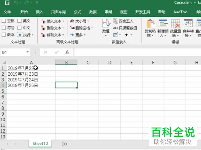This screenshot has height=150, width=201.
Task: Expand the 大小写 dropdown arrow
Action: pos(88,21)
